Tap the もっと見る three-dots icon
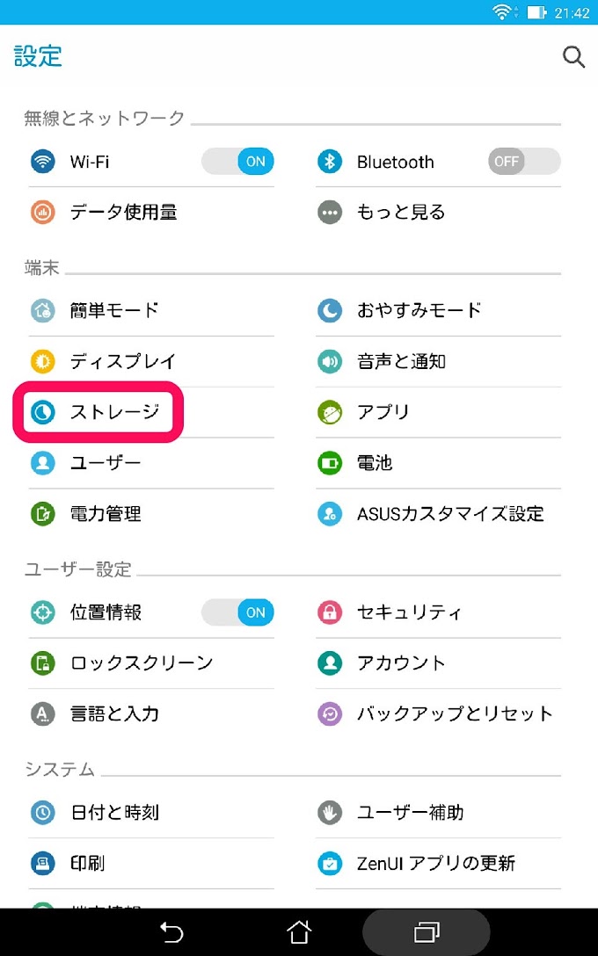Screen dimensions: 598x956 pos(330,212)
